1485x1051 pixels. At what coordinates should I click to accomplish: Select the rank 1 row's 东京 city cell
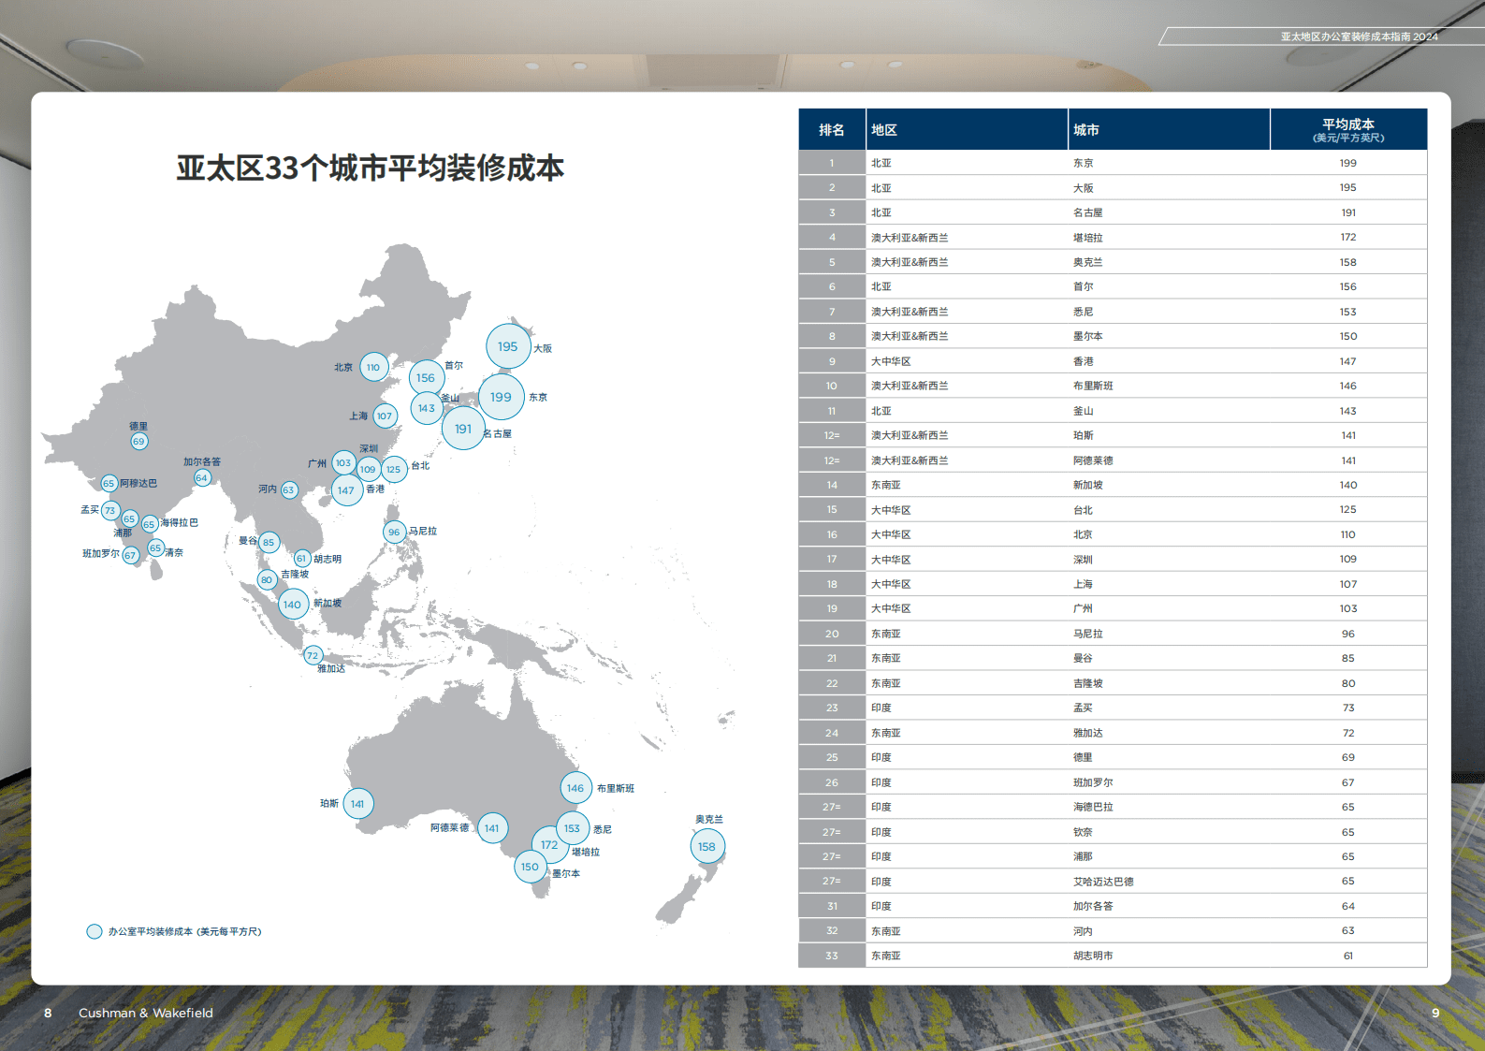click(1084, 163)
